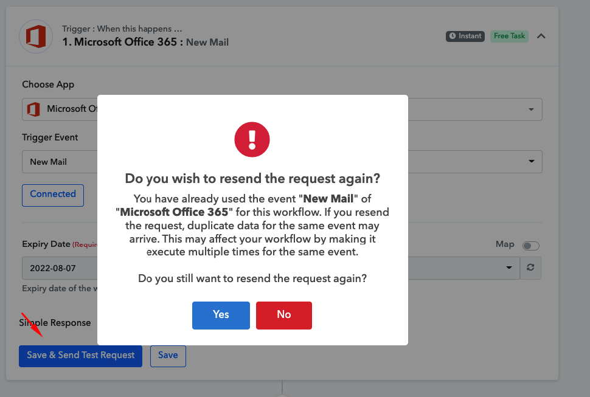This screenshot has height=397, width=590.
Task: Click the Free Task badge
Action: click(x=509, y=36)
